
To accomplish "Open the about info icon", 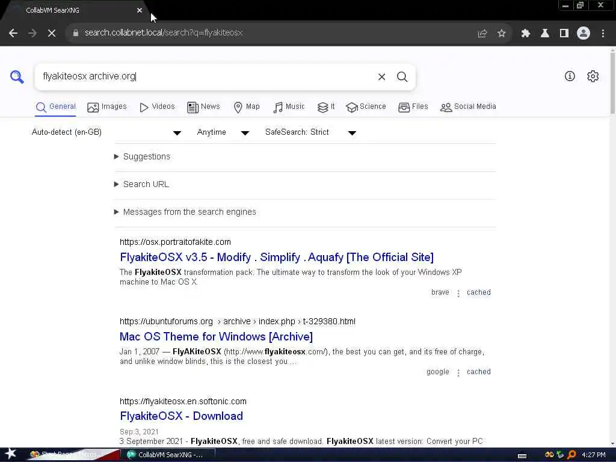I will pyautogui.click(x=570, y=76).
